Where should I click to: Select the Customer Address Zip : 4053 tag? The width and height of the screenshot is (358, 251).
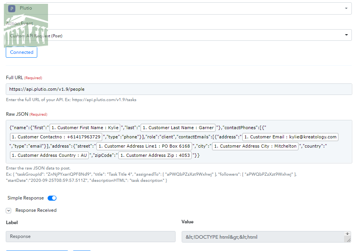(155, 155)
